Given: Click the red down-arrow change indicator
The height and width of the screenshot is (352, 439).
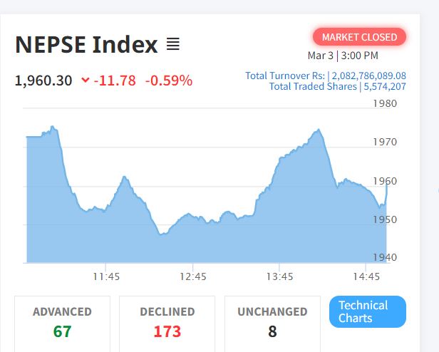Looking at the screenshot, I should click(x=86, y=80).
